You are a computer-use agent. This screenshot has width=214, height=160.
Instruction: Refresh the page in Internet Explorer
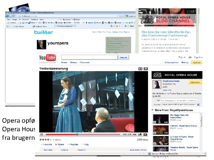coord(120,16)
